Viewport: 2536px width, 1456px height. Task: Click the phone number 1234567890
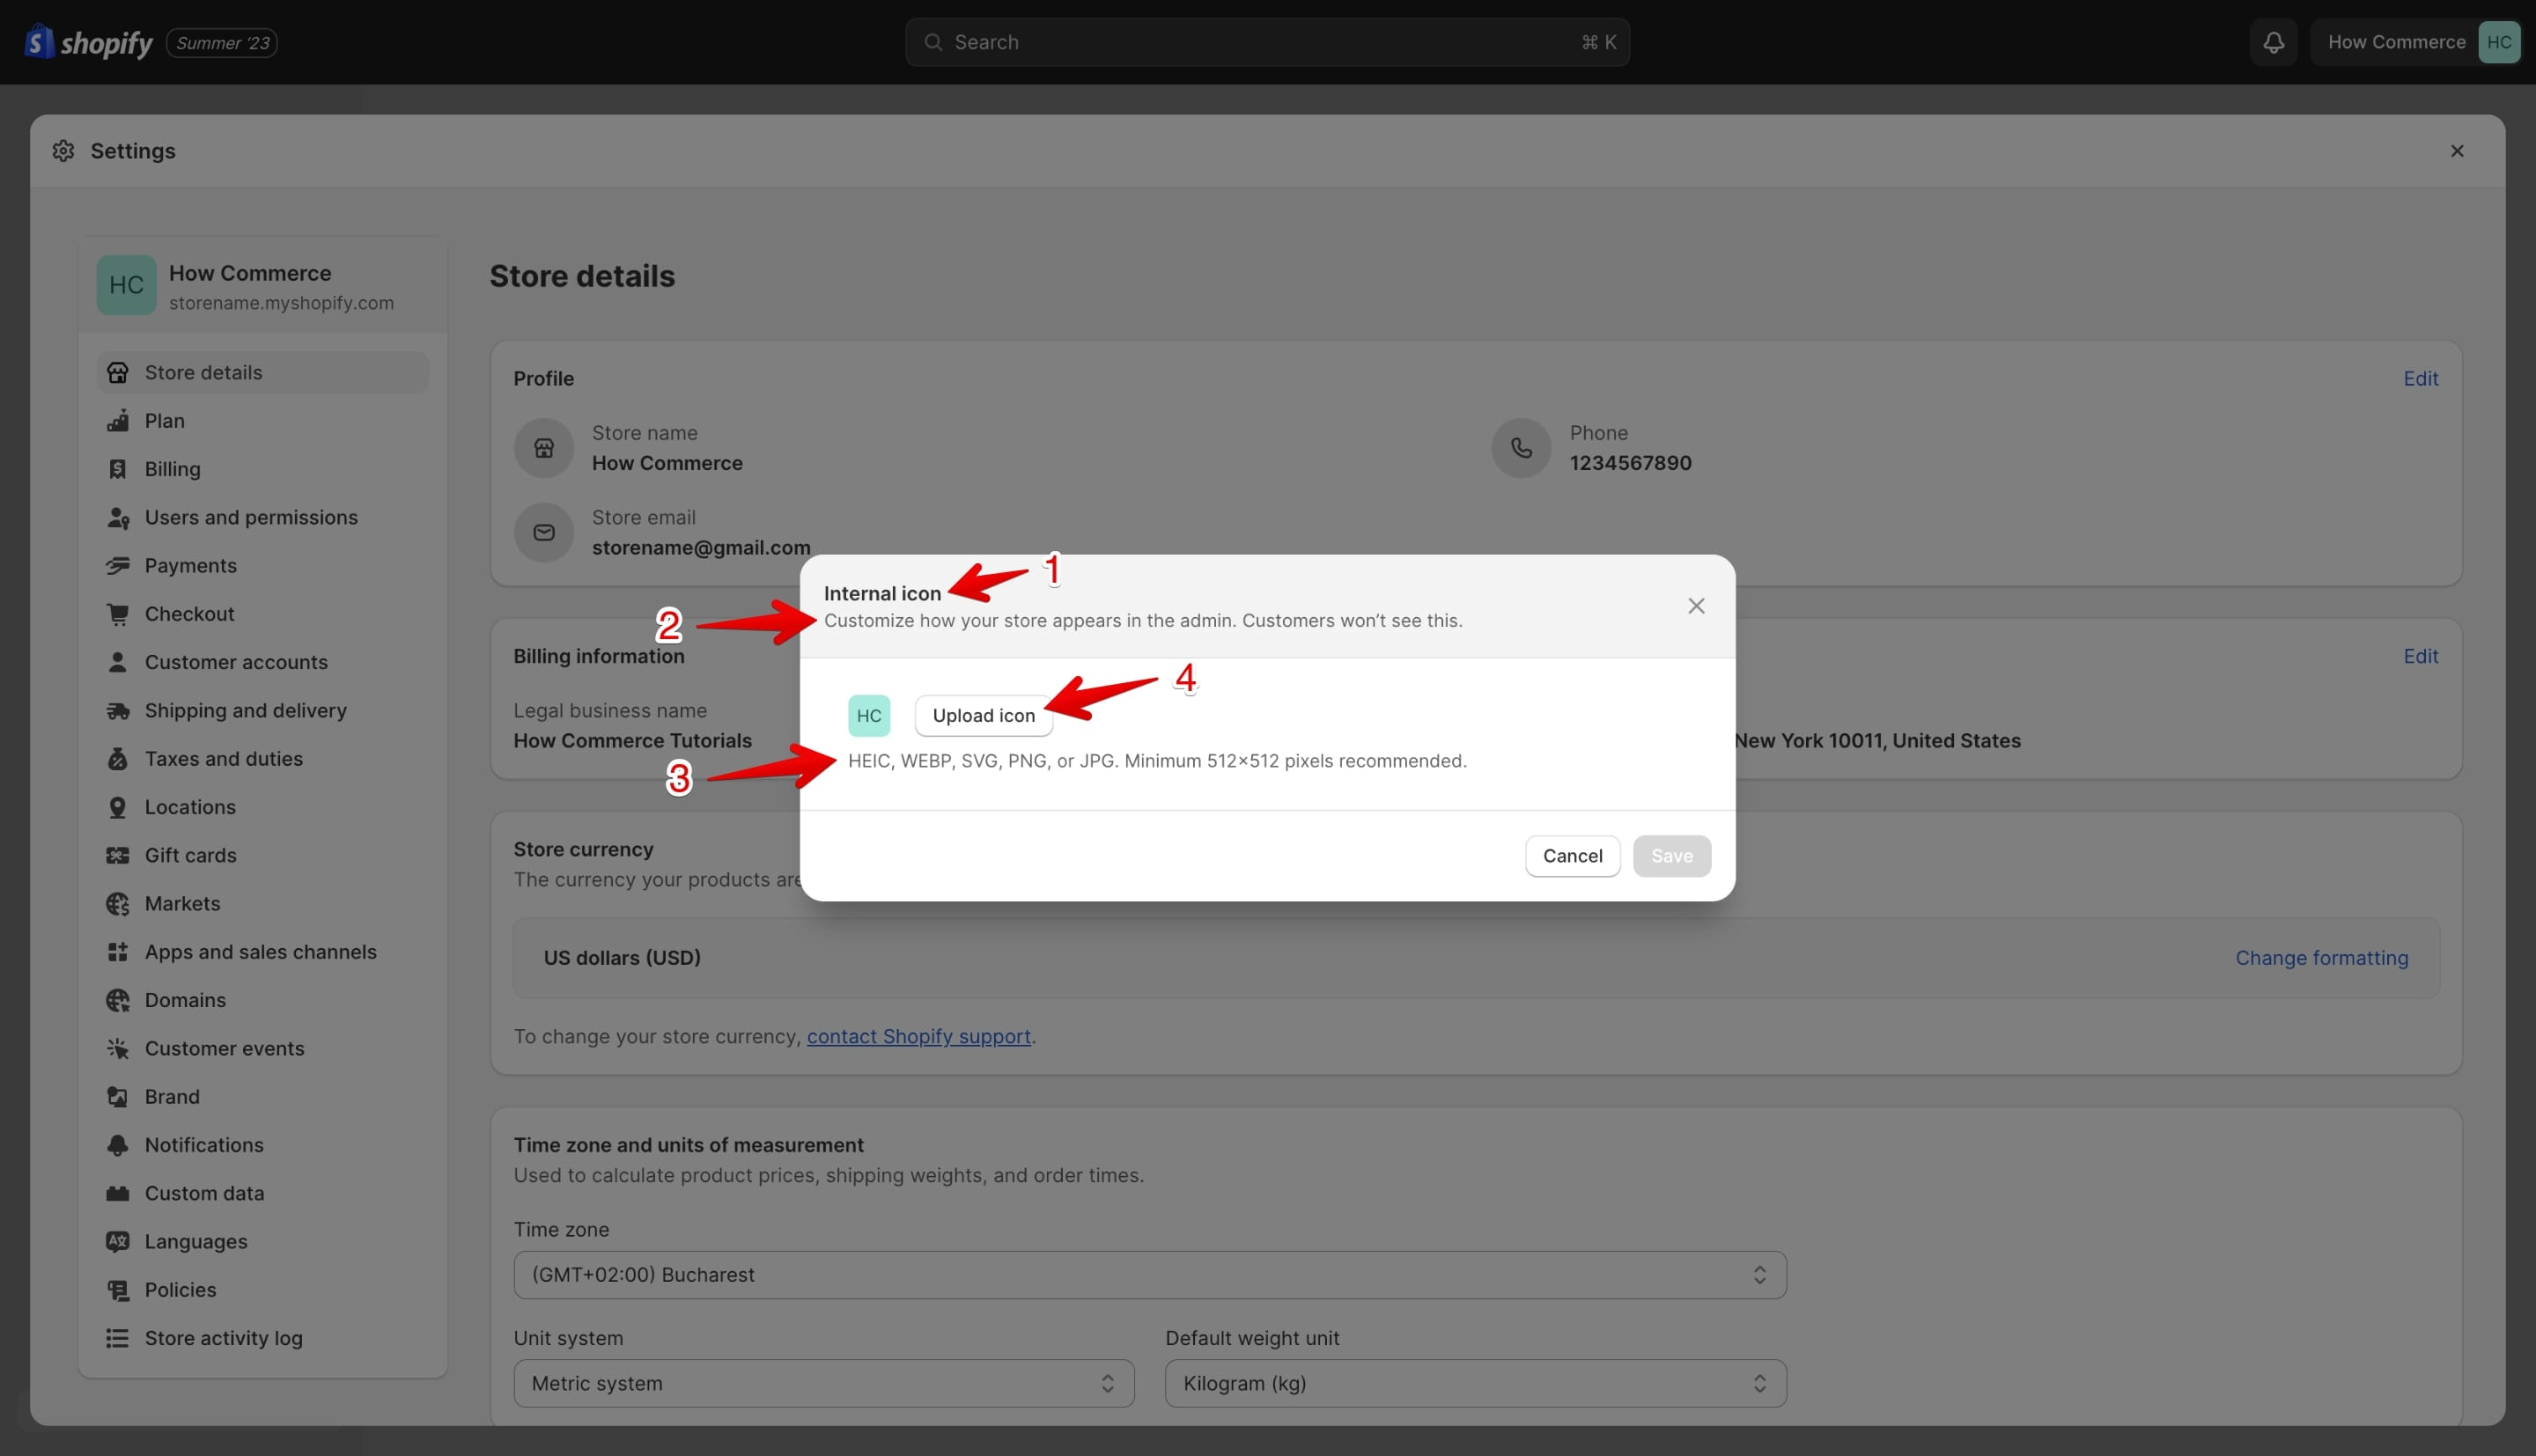pyautogui.click(x=1629, y=463)
